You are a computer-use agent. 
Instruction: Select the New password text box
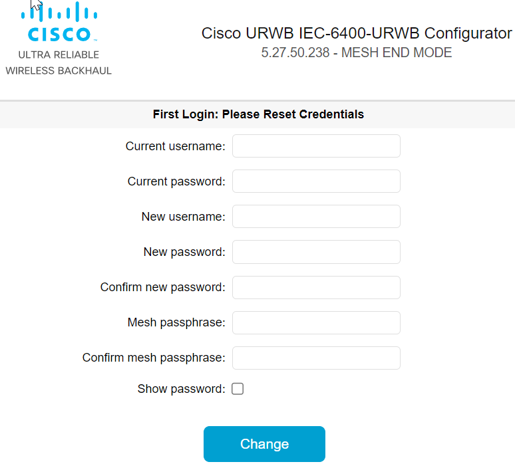[x=316, y=252]
